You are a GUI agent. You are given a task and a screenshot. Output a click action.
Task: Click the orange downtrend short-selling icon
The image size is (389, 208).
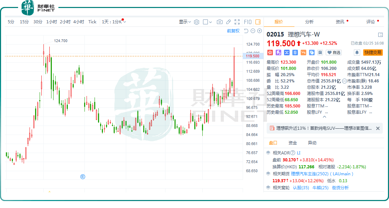point(303,53)
